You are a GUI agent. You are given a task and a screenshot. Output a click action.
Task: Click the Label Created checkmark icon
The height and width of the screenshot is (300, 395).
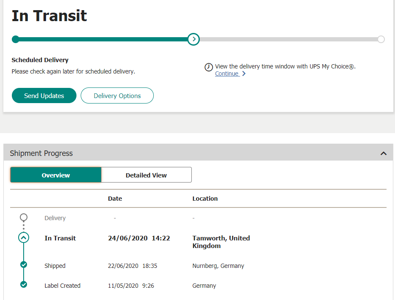click(24, 284)
